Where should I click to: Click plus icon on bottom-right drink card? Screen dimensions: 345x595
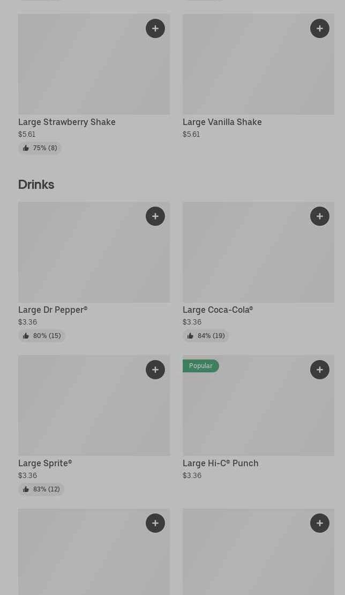320,523
